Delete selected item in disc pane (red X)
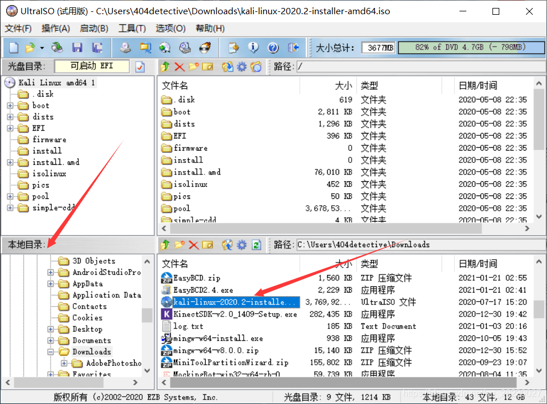This screenshot has height=404, width=547. pos(179,66)
